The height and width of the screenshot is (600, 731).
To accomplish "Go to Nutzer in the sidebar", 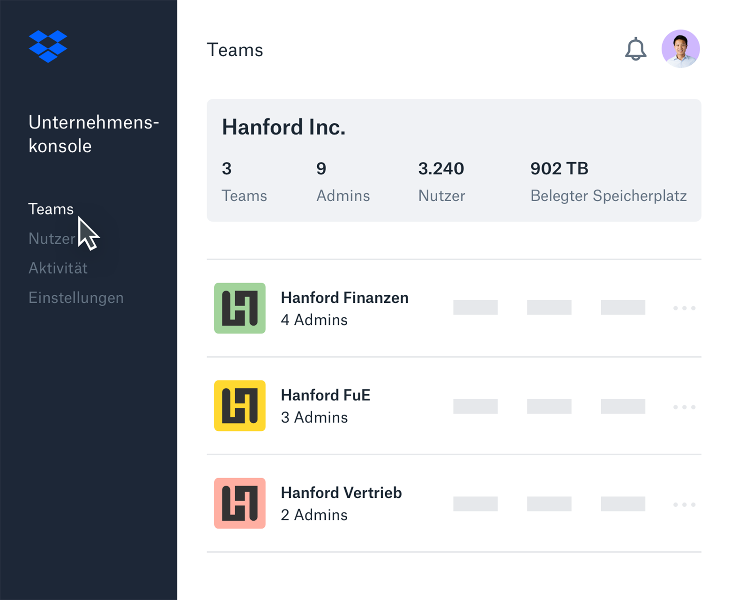I will click(52, 239).
